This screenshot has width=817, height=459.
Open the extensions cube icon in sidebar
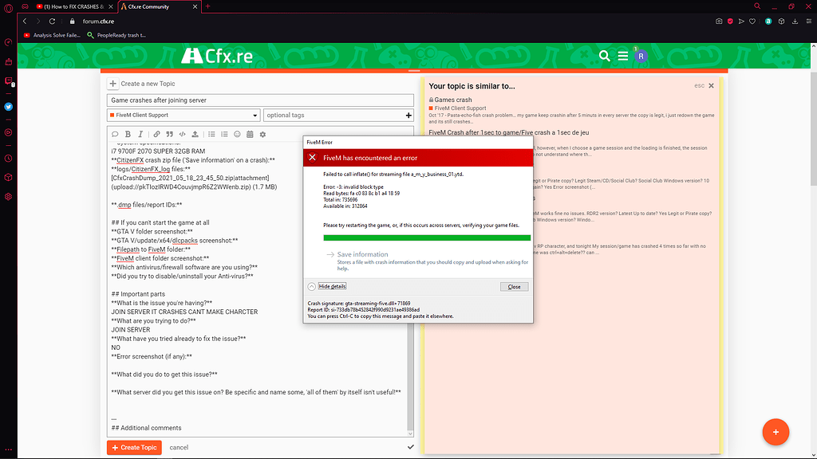point(8,178)
